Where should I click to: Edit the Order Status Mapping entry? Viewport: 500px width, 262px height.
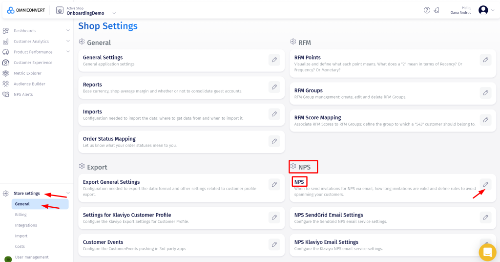pos(274,141)
